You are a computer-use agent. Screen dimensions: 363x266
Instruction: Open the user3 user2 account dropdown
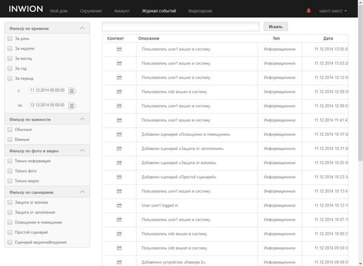(x=333, y=11)
